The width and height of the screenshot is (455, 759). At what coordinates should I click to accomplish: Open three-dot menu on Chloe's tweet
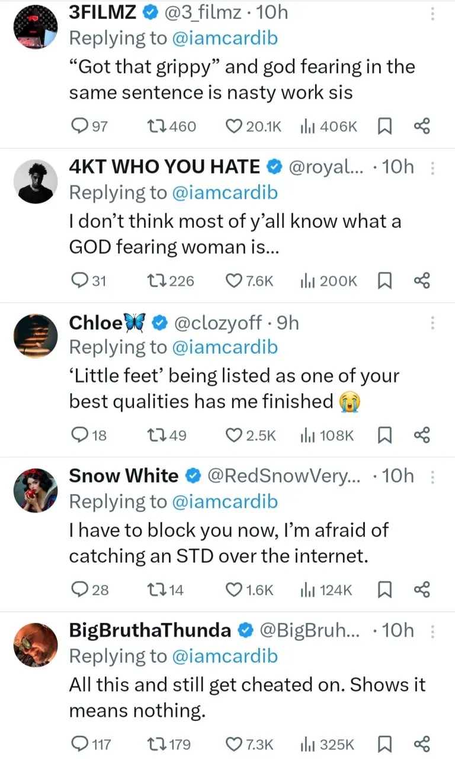click(x=432, y=322)
